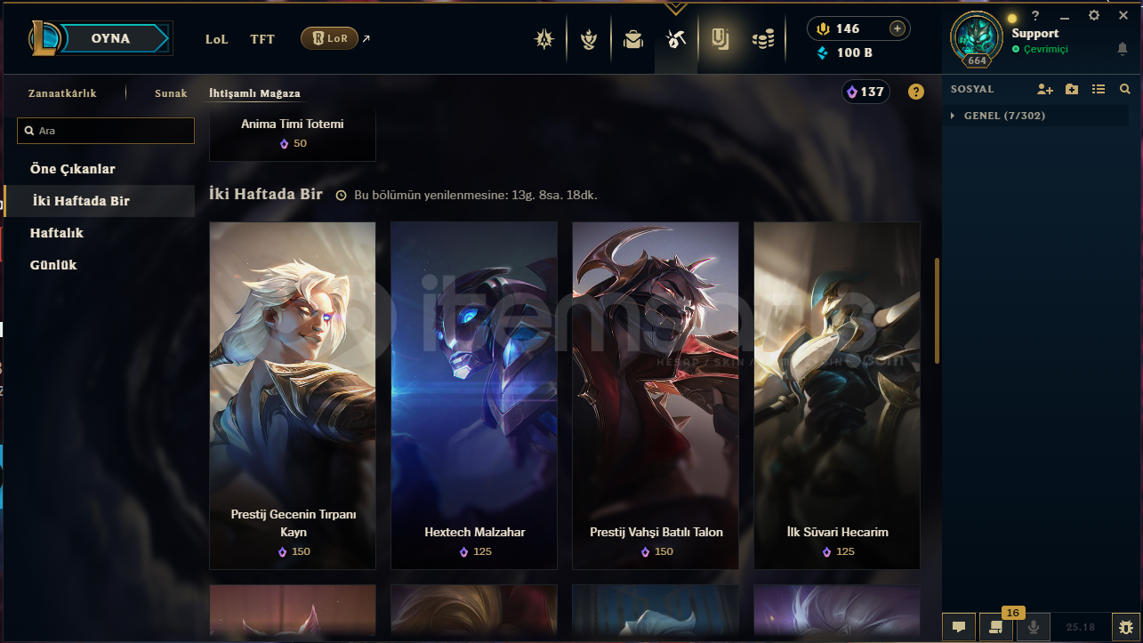The height and width of the screenshot is (643, 1143).
Task: Open the notifications bell
Action: click(1123, 49)
